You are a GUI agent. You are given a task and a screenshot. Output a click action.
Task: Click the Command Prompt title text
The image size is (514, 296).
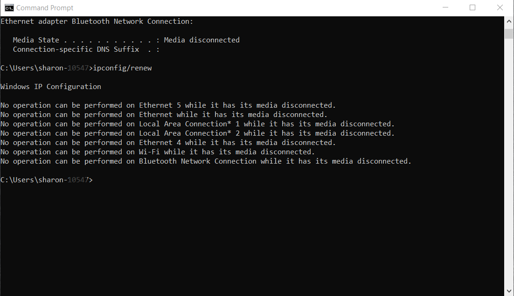point(44,7)
